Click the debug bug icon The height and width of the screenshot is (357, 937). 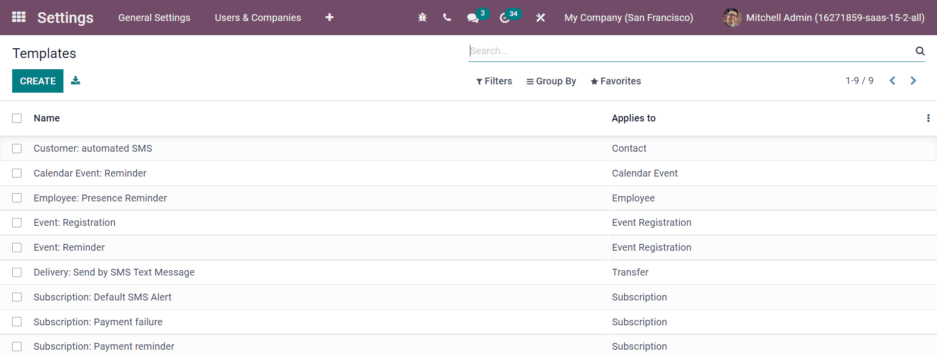(422, 18)
